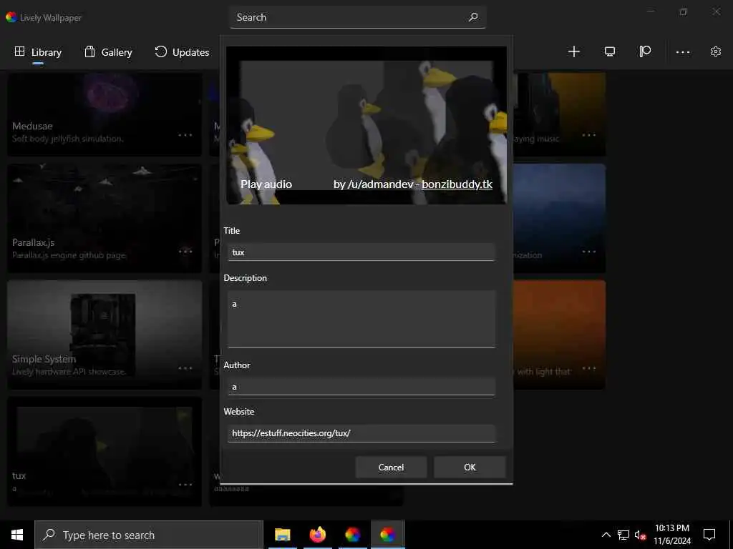Open the bonzibuddy.tk link in the preview

tap(457, 184)
